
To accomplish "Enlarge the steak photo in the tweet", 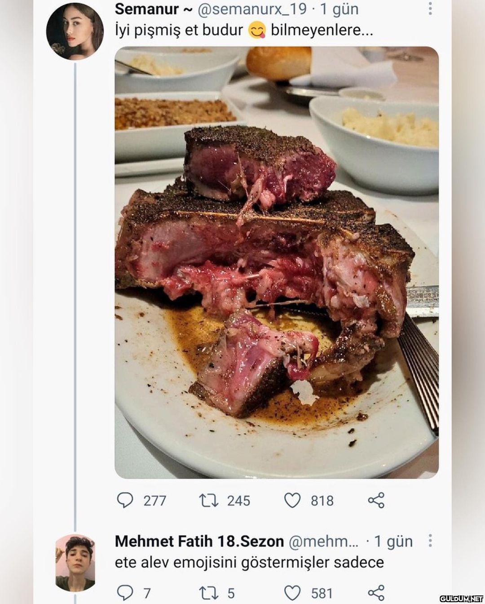I will pyautogui.click(x=277, y=262).
